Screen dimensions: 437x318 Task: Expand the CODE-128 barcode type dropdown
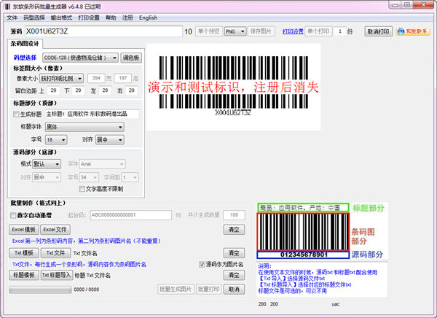point(79,57)
